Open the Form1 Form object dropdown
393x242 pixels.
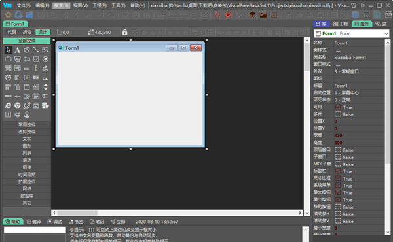click(352, 33)
